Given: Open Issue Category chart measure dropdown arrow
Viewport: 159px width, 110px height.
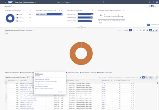Looking at the screenshot, I should 31,11.
